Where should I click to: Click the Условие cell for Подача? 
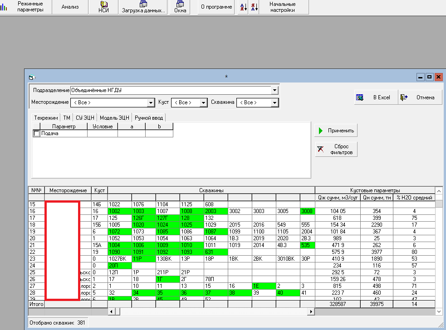click(x=103, y=133)
